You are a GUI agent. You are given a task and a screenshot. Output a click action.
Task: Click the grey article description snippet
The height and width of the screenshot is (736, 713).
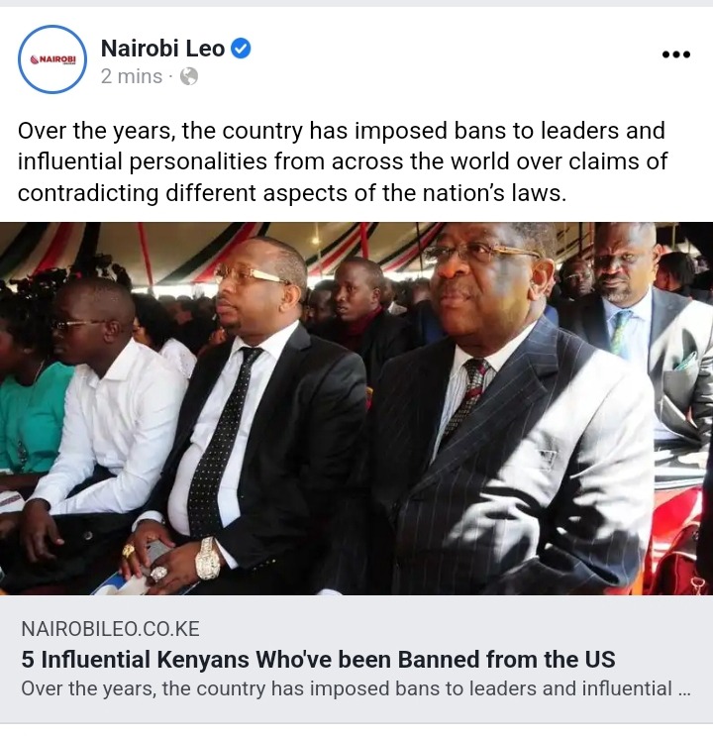(356, 689)
